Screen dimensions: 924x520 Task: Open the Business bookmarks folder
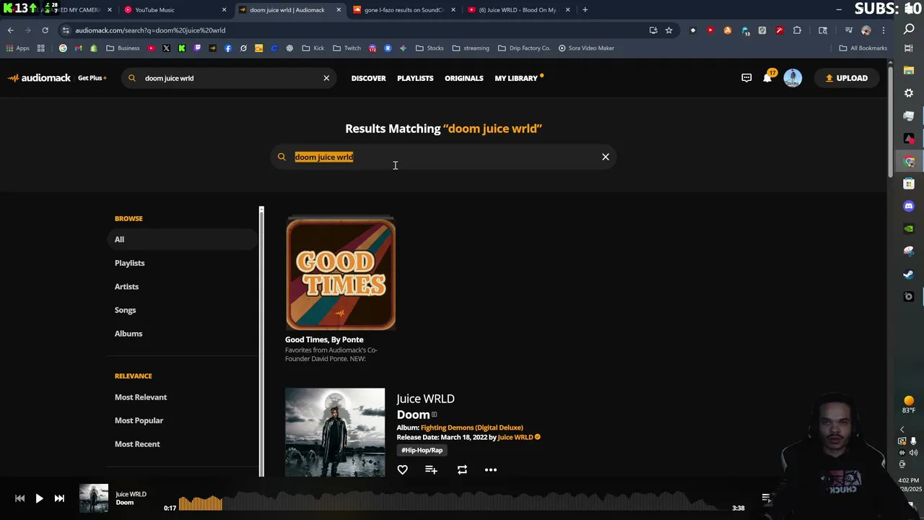click(x=123, y=48)
